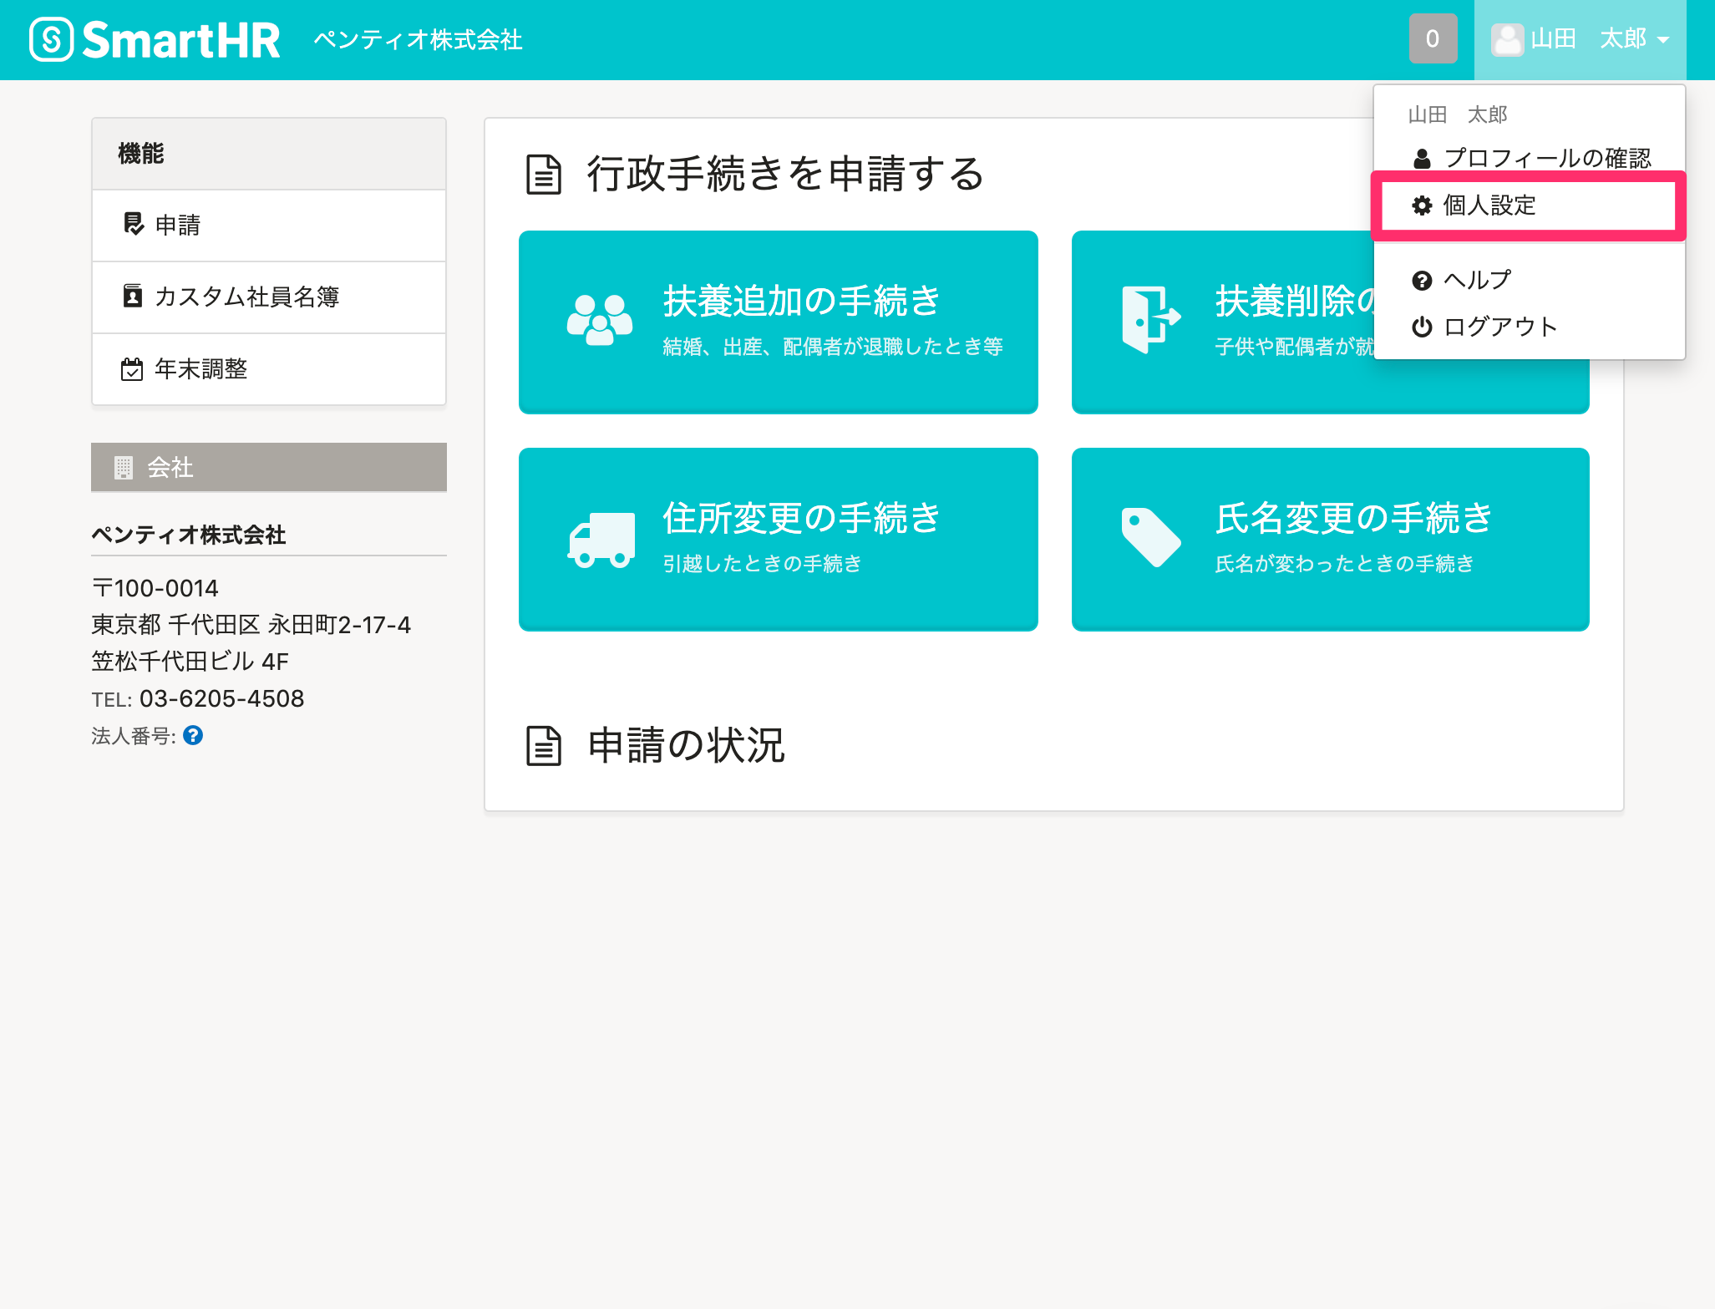The height and width of the screenshot is (1309, 1715).
Task: Click the 申請 document-check icon
Action: [133, 224]
